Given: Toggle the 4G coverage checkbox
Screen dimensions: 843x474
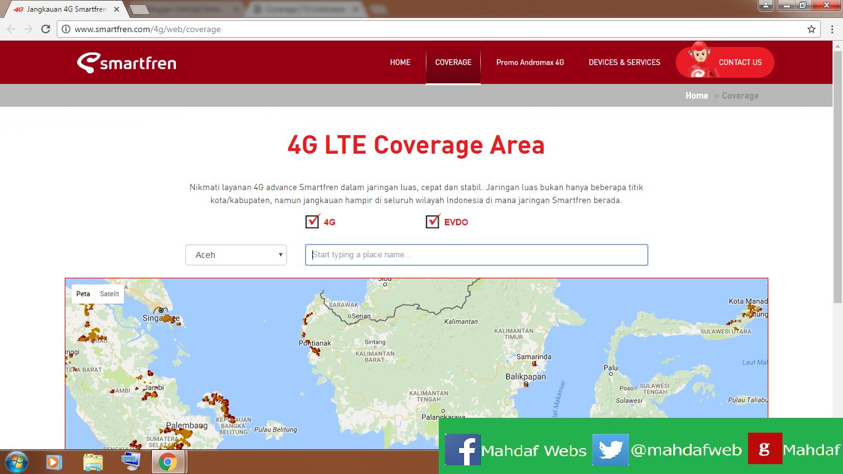Looking at the screenshot, I should (x=313, y=221).
